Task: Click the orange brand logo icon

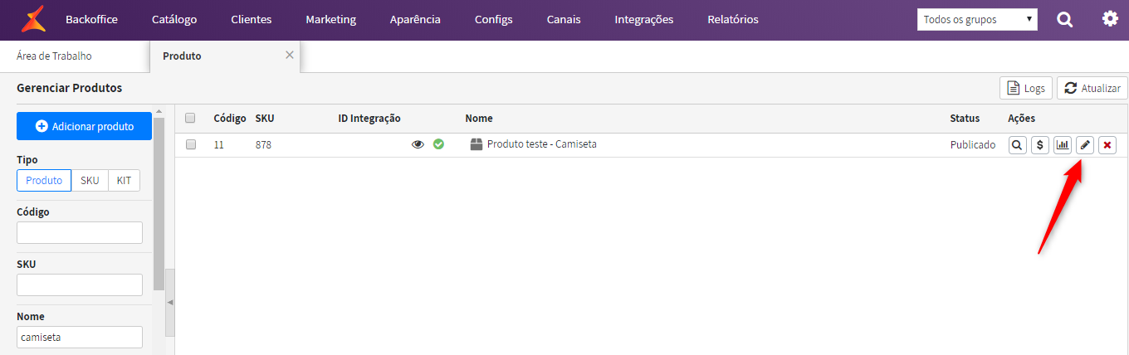Action: 33,18
